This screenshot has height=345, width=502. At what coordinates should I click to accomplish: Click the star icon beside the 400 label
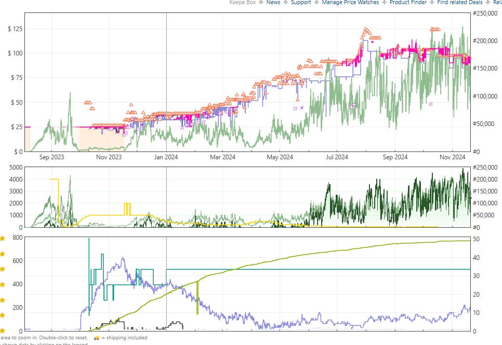(3, 284)
